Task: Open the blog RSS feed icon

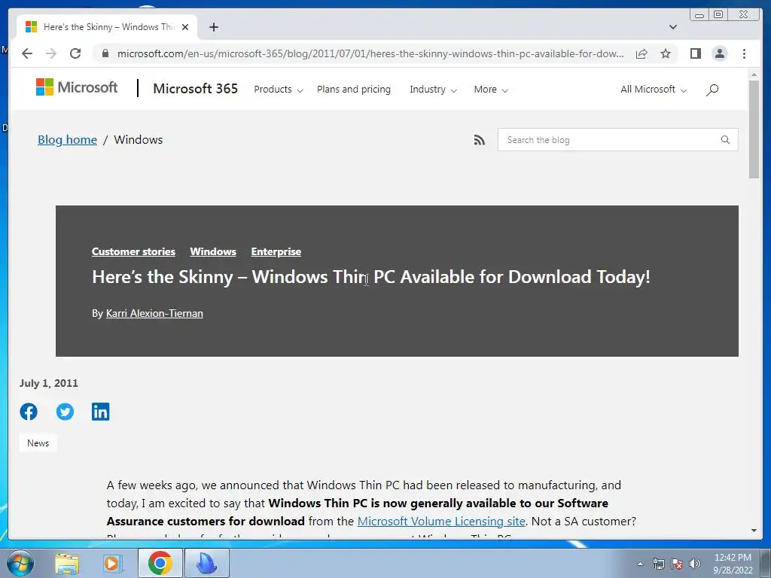Action: click(479, 140)
